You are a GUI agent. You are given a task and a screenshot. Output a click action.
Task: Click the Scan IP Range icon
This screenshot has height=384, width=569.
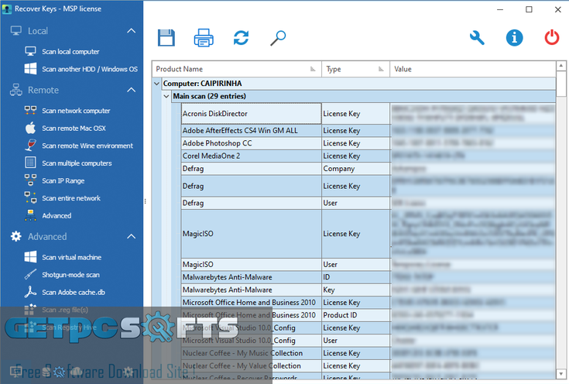(30, 180)
